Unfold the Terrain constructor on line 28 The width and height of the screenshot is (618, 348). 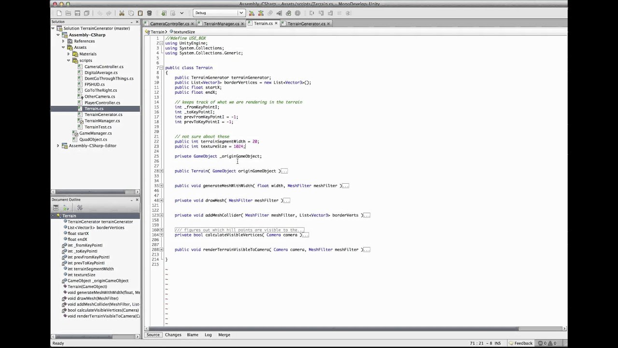point(161,171)
